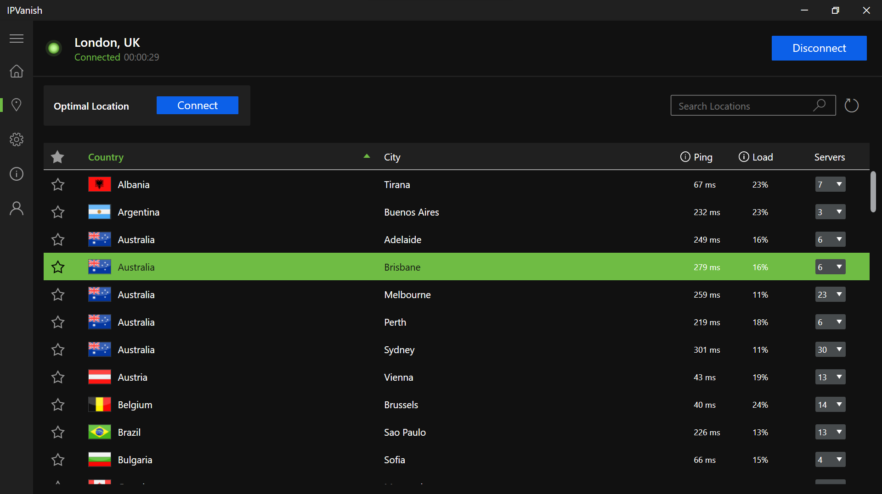This screenshot has width=882, height=494.
Task: Select the Melbourne city row
Action: coord(457,294)
